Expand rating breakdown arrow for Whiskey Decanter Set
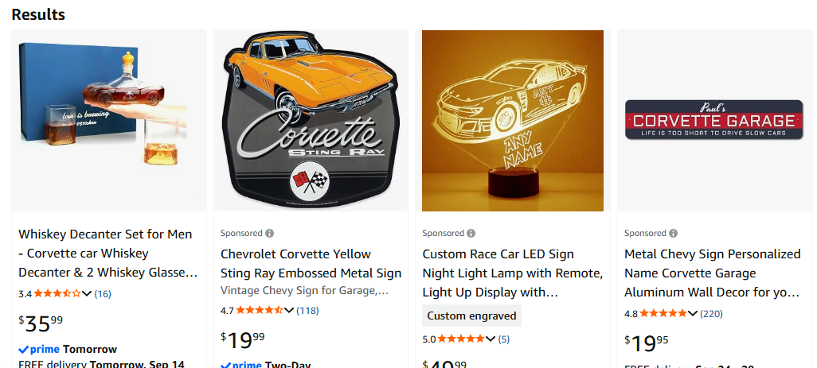The image size is (817, 368). click(x=87, y=294)
